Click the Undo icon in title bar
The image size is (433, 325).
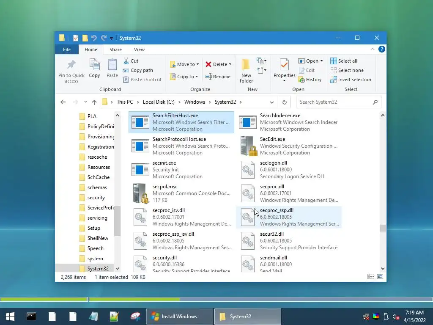[x=94, y=38]
